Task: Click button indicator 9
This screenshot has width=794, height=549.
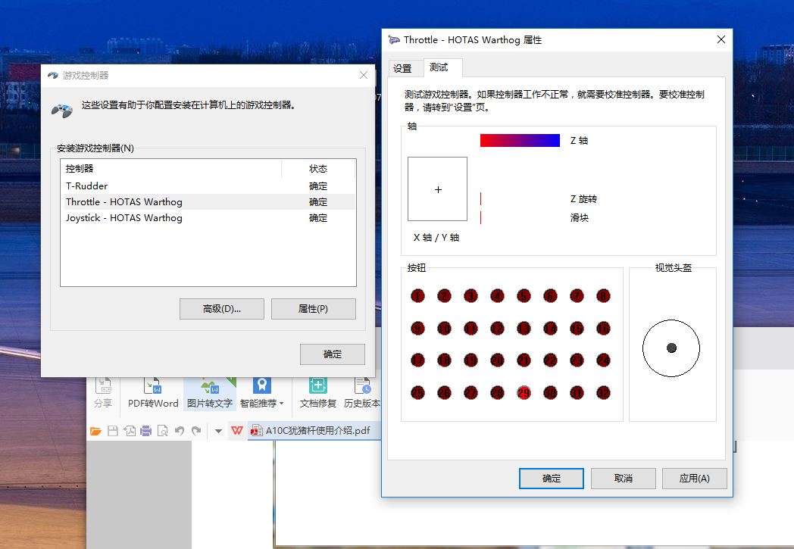Action: [417, 329]
